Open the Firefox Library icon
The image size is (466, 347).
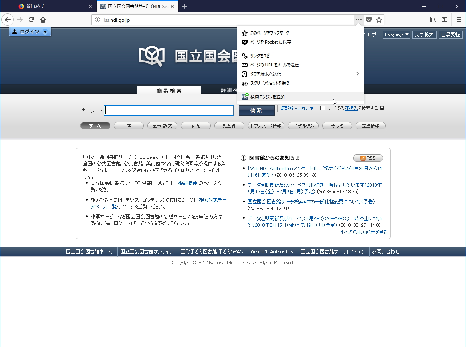(x=433, y=20)
